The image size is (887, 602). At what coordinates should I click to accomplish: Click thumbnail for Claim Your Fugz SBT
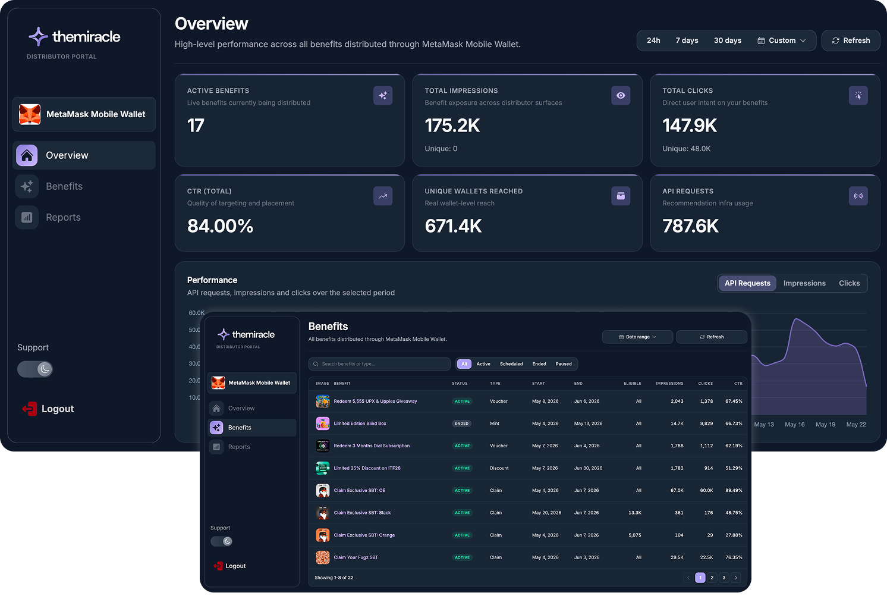tap(323, 557)
